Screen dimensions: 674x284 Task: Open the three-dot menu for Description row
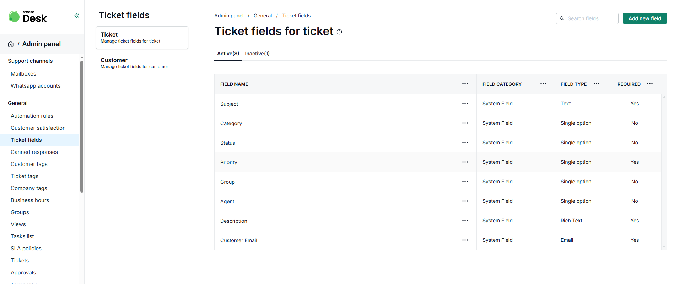coord(465,221)
